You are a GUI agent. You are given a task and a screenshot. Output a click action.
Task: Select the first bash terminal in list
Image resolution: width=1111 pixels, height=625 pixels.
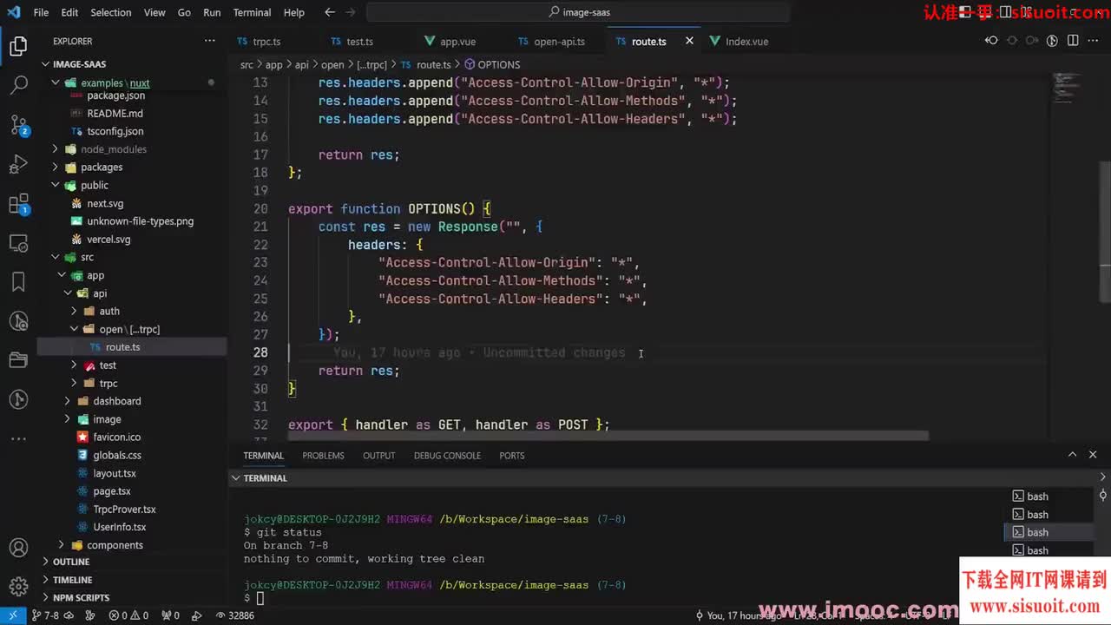coord(1037,497)
